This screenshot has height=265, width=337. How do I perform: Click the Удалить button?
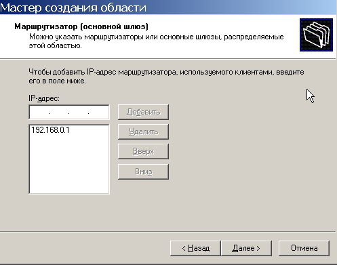tap(143, 131)
